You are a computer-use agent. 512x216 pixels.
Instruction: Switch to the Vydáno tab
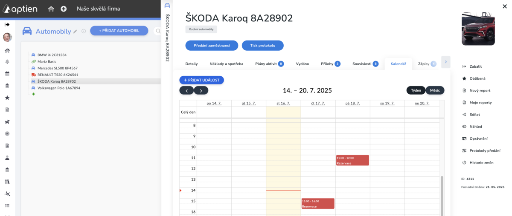(x=303, y=64)
